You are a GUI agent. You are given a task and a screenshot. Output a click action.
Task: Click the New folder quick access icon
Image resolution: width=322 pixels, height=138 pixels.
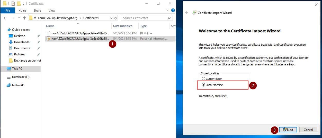pyautogui.click(x=19, y=4)
